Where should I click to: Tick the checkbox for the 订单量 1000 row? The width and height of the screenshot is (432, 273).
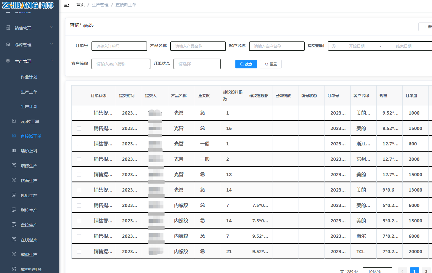(x=79, y=113)
